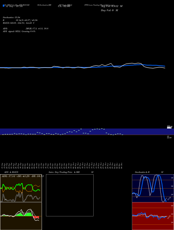
Task: Open the ADX directional movement chart panel
Action: [x=21, y=188]
